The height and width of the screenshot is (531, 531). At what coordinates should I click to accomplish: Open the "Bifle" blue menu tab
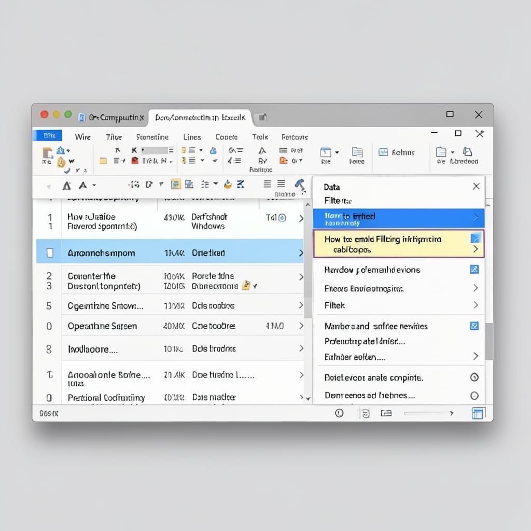[x=48, y=135]
